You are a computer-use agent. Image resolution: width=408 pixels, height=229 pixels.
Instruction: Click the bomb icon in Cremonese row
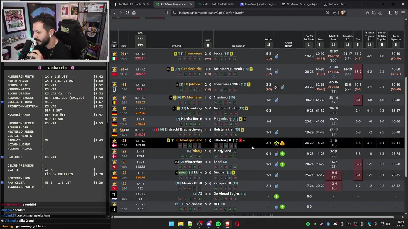(x=276, y=57)
